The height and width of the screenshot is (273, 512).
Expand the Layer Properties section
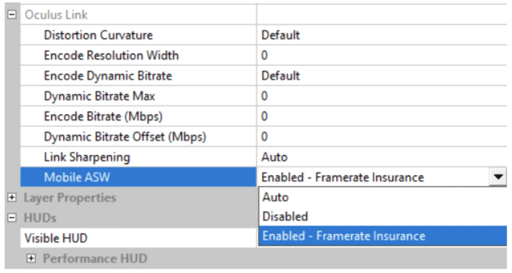(x=12, y=197)
